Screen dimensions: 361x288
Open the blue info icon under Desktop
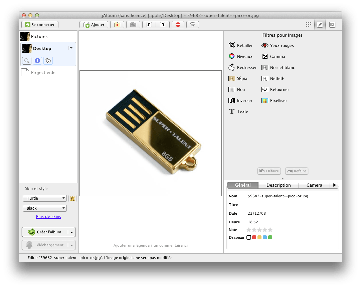(37, 61)
